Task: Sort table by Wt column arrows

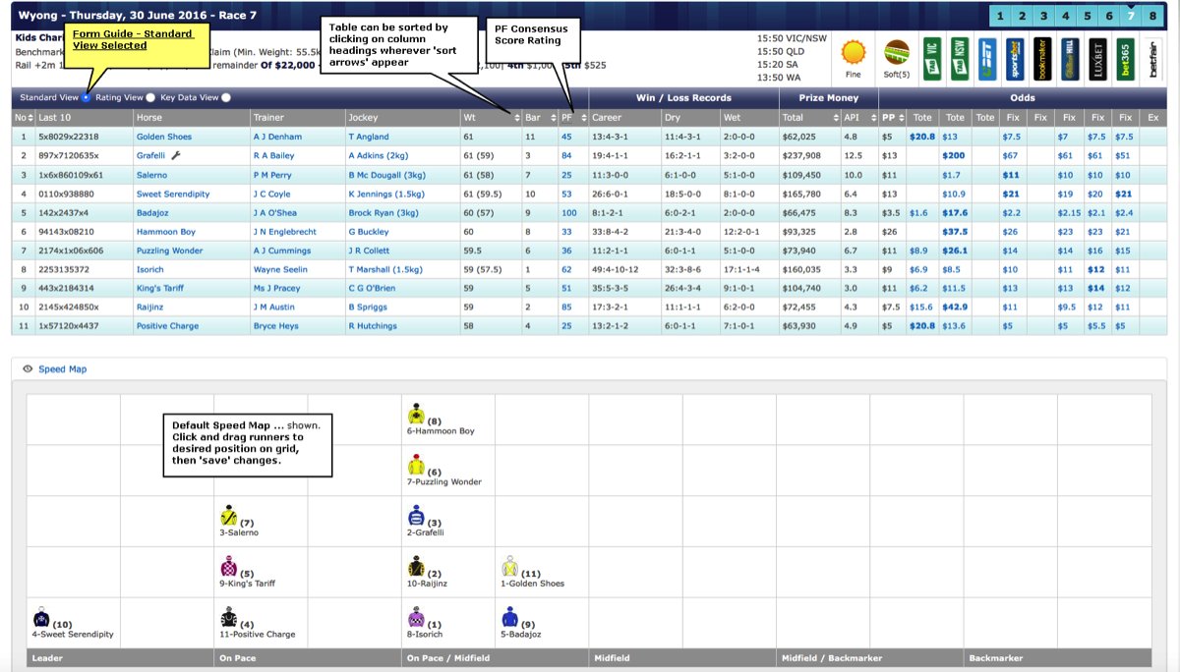Action: click(x=517, y=118)
